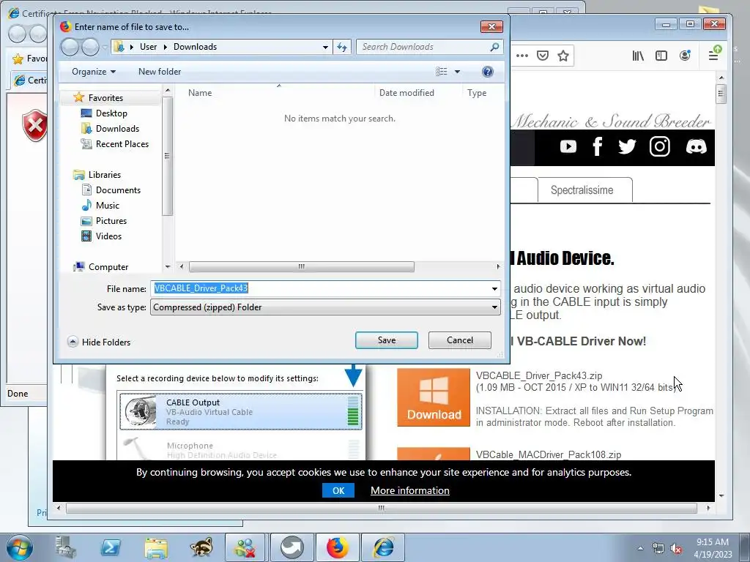The image size is (750, 562).
Task: Open More information cookie link
Action: tap(410, 491)
